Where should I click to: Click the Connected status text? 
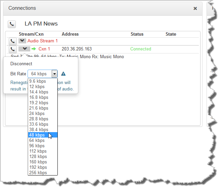pos(141,49)
